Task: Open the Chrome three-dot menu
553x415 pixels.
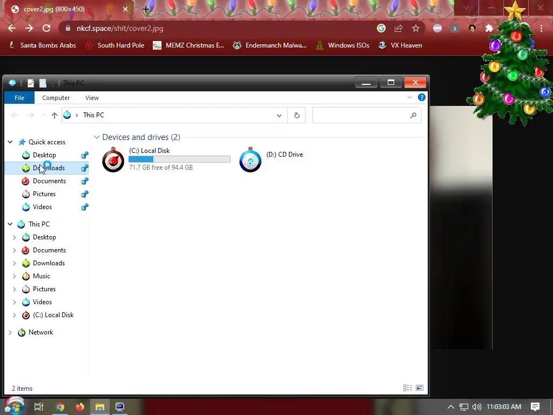Action: pos(541,28)
